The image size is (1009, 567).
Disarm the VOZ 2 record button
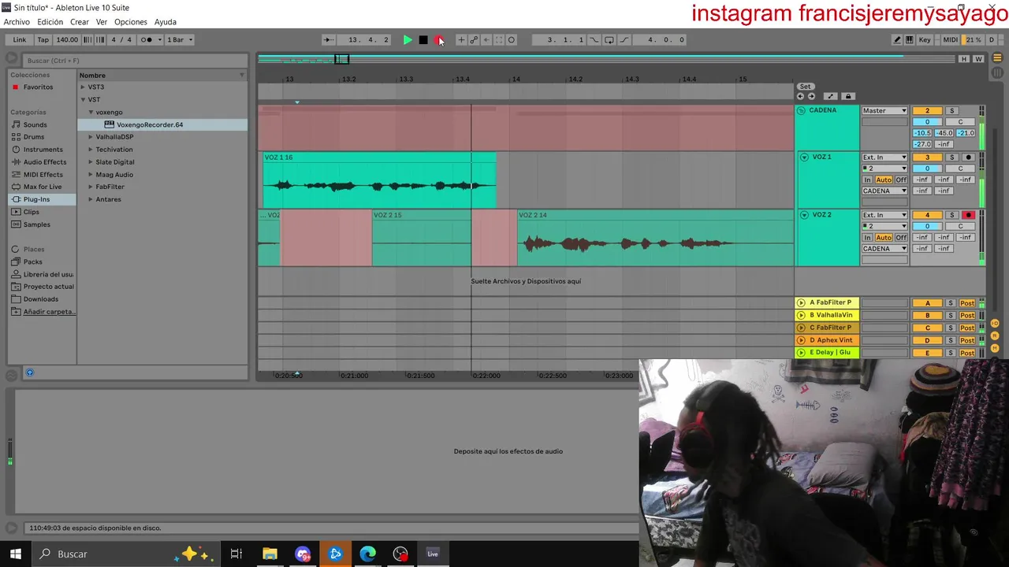point(969,215)
